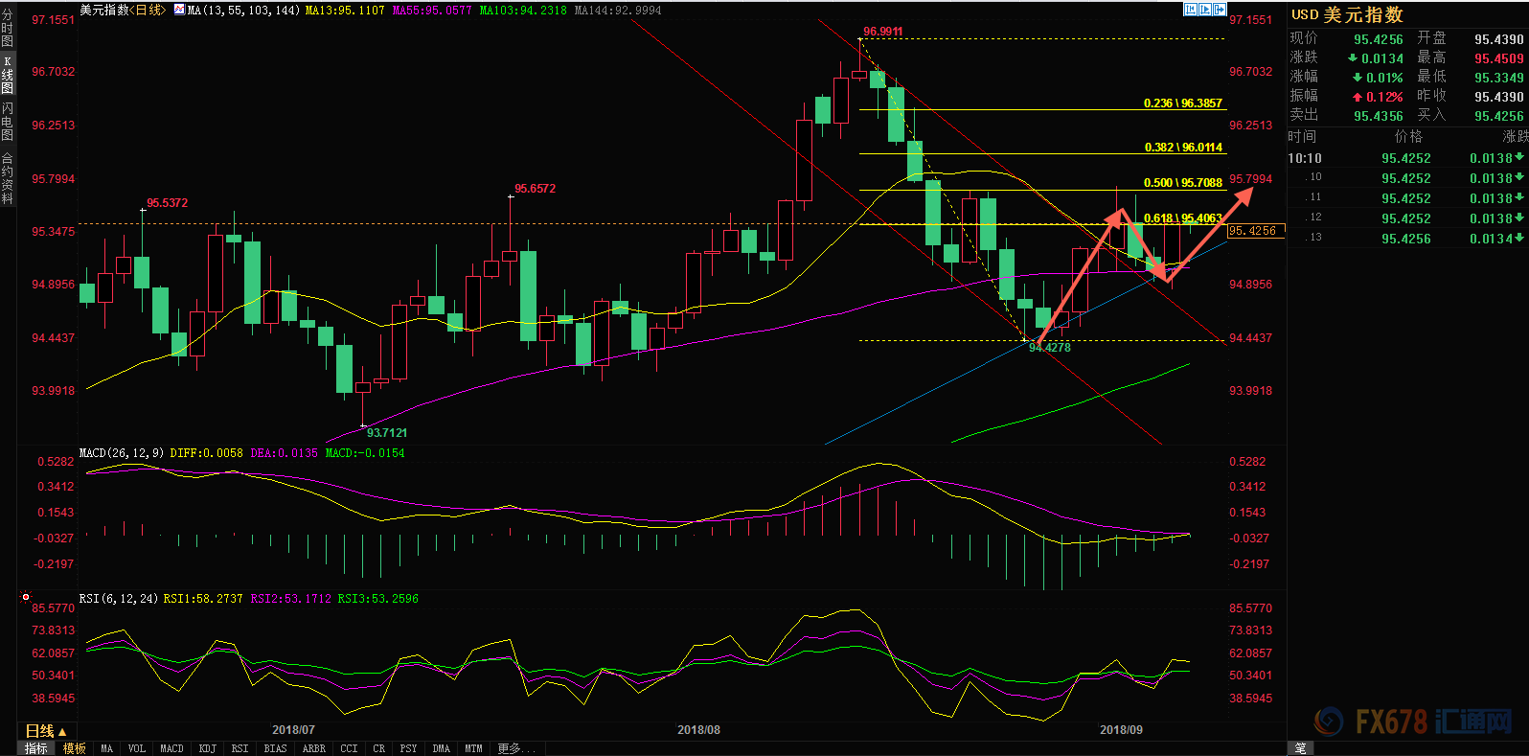Click the 2018/08 date label on time axis
The height and width of the screenshot is (756, 1529).
698,730
